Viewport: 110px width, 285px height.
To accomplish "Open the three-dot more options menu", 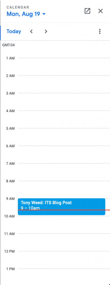I will click(x=100, y=31).
